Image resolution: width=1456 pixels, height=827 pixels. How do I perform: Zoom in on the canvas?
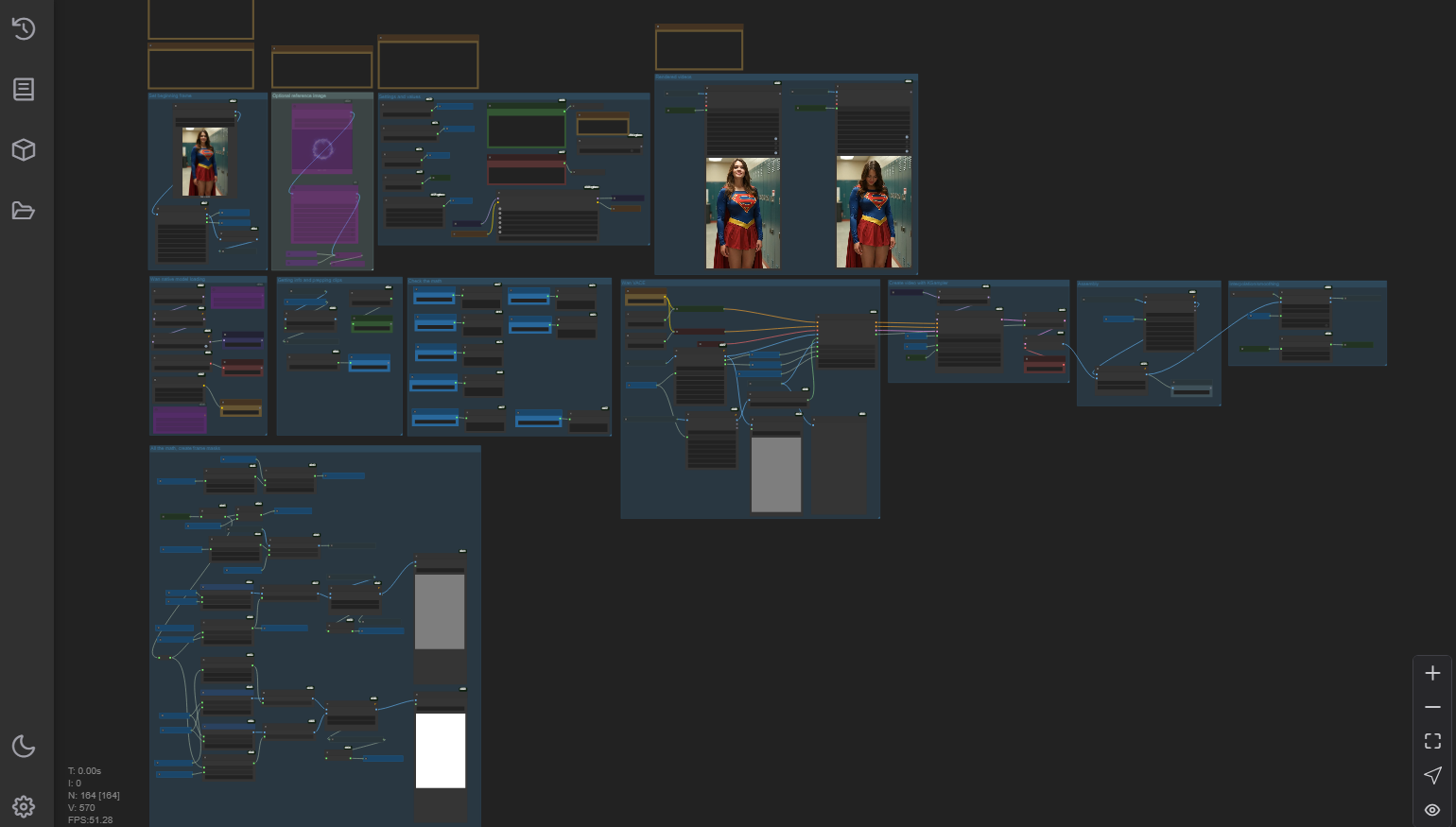[x=1432, y=673]
